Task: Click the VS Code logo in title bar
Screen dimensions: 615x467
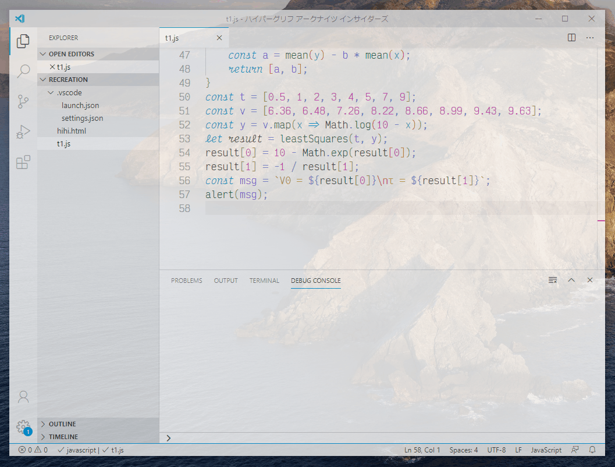Action: 20,19
